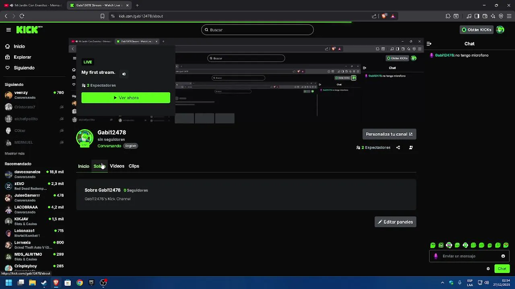Open the Brave Wallet icon
515x289 pixels.
[485, 16]
